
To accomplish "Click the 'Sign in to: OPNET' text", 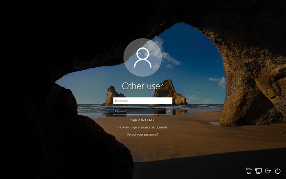I will coord(143,120).
